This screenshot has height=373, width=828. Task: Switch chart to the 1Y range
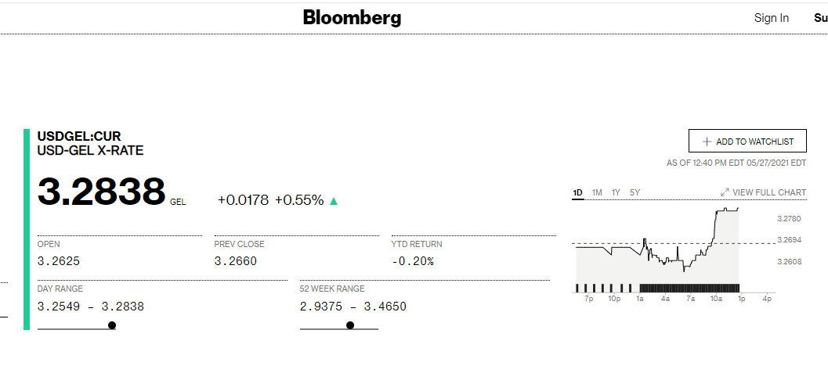[616, 192]
